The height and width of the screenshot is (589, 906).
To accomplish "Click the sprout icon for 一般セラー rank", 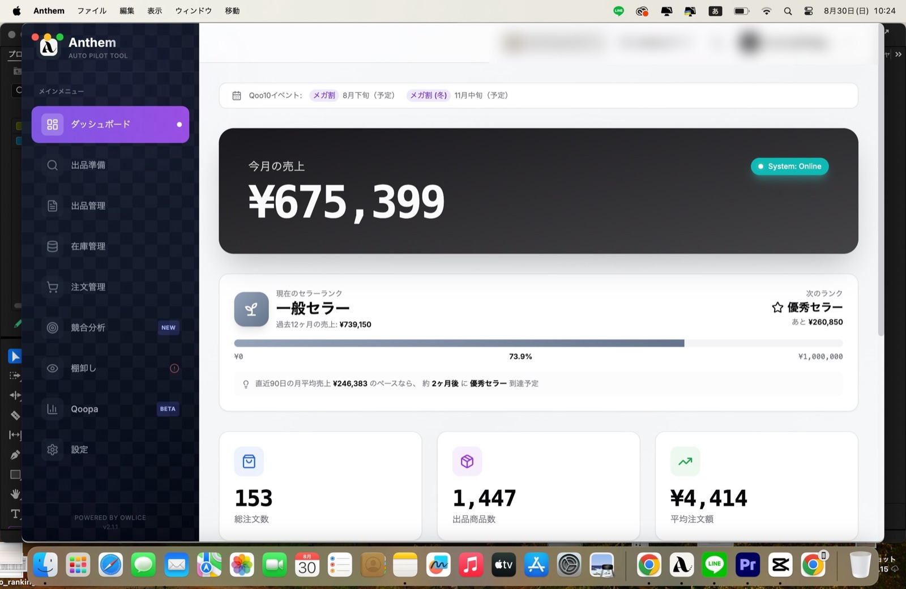I will coord(251,309).
